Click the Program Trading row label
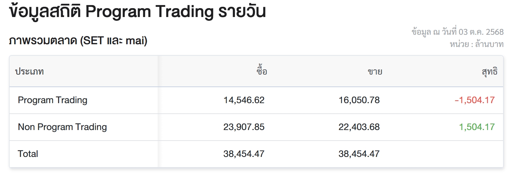 pyautogui.click(x=53, y=100)
